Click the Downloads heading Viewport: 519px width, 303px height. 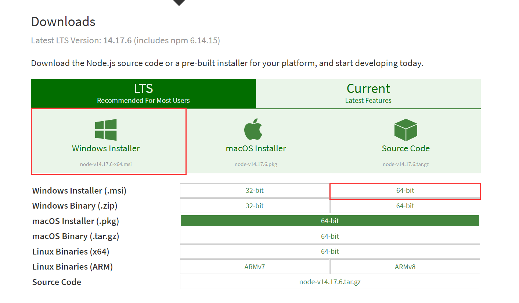[63, 22]
